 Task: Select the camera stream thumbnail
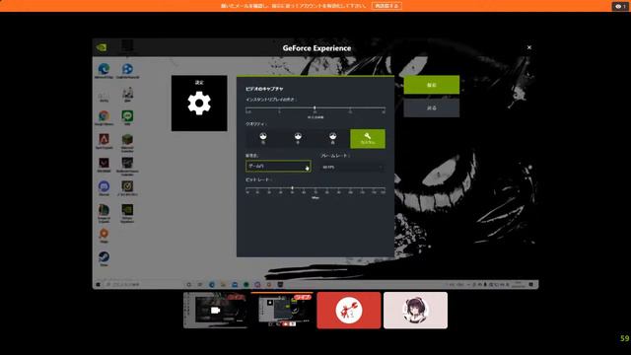pyautogui.click(x=216, y=310)
